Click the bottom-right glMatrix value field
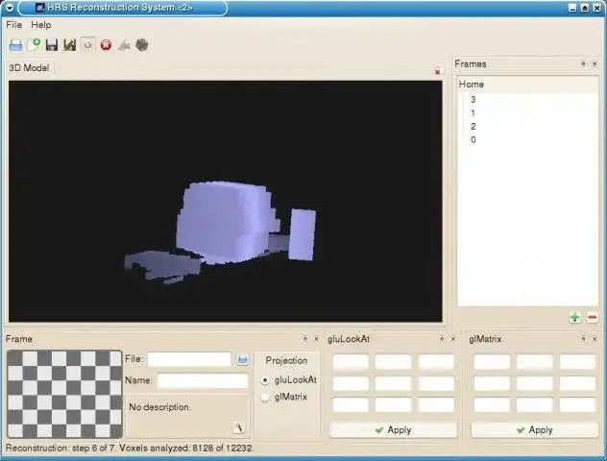607x461 pixels. (x=577, y=405)
